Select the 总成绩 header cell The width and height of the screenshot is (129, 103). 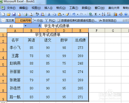(x=80, y=40)
